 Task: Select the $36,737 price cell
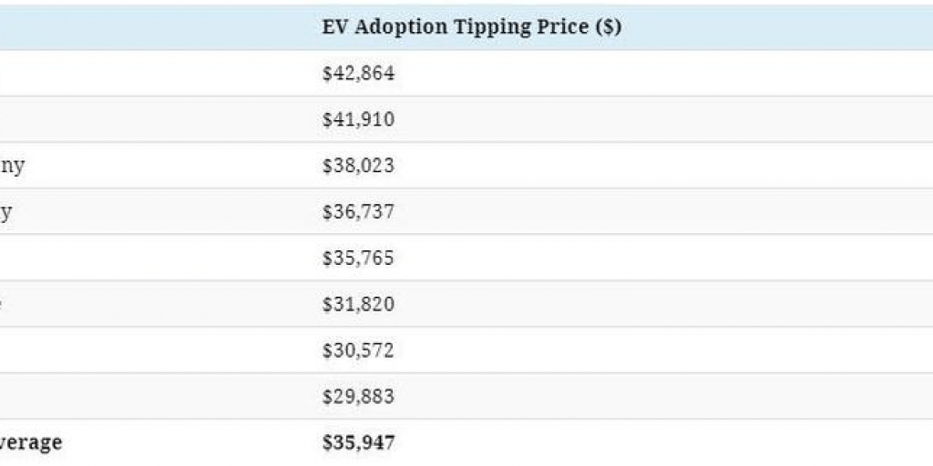coord(358,212)
